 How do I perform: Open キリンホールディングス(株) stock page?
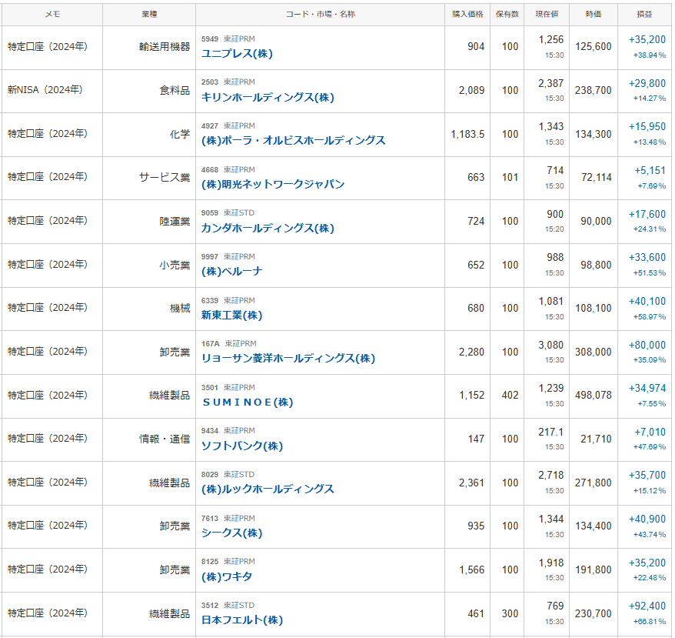coord(268,98)
